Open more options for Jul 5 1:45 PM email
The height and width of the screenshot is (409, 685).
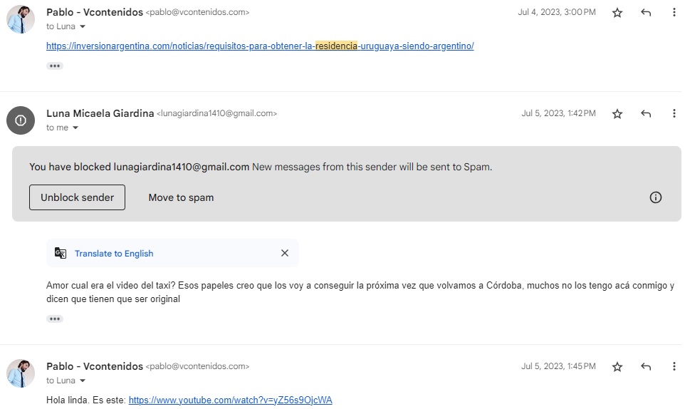[x=674, y=367]
